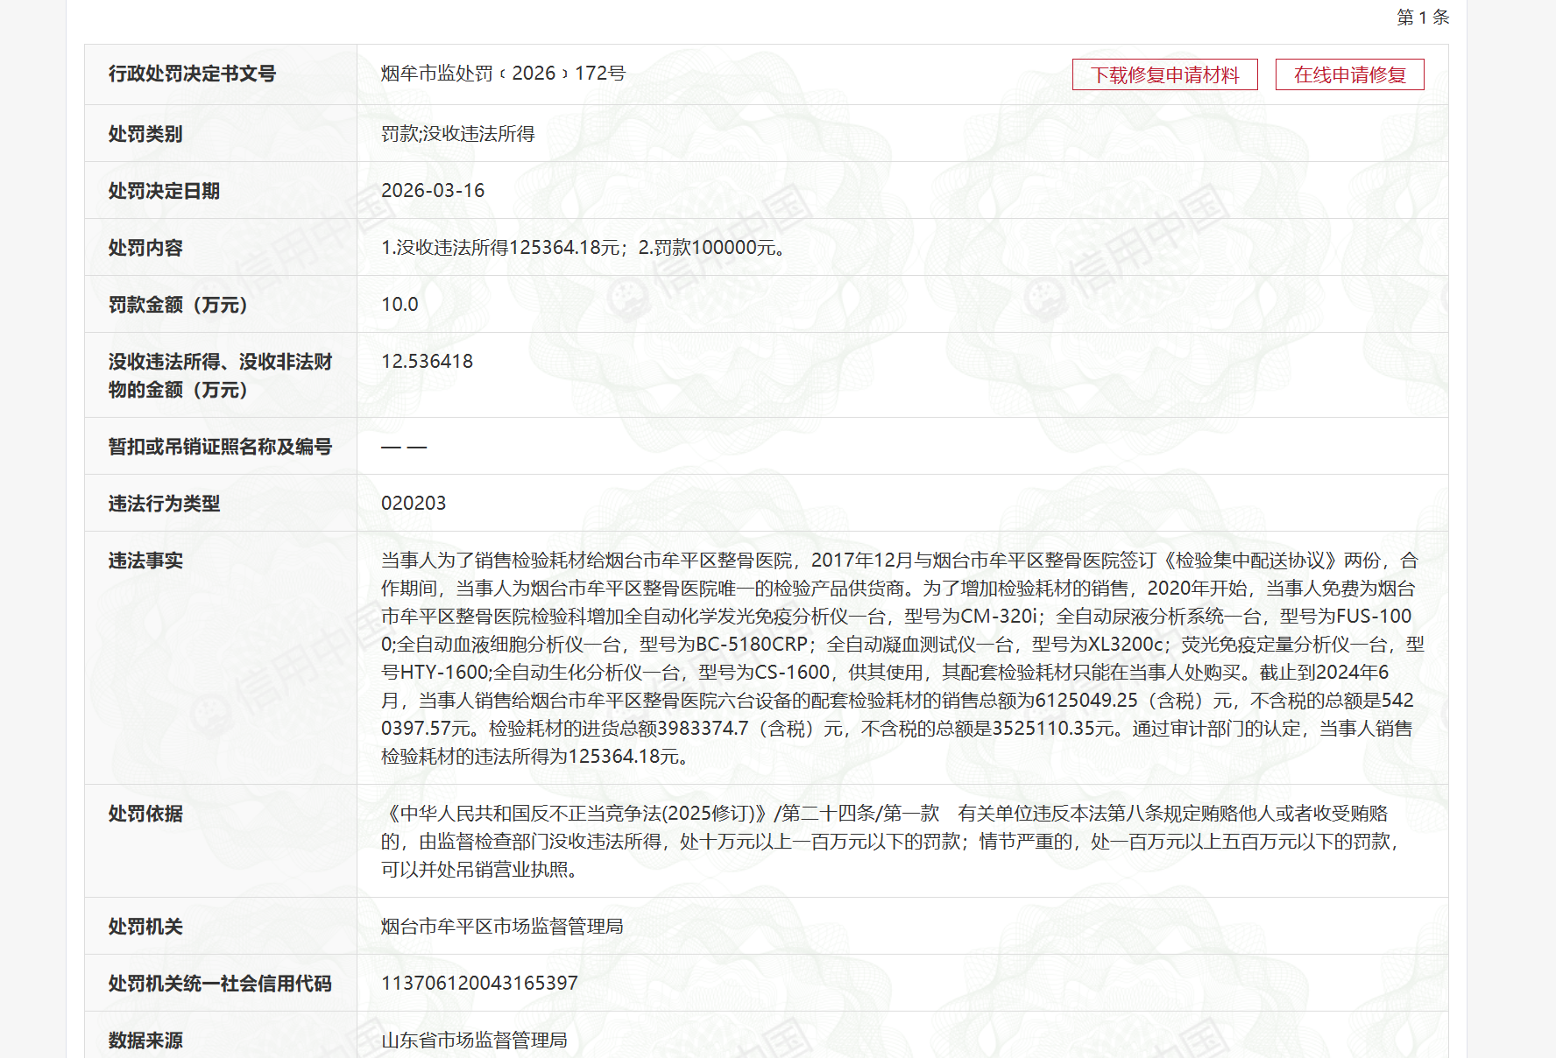Click the document number 烟牟市监处罚〔2026〕172号
Image resolution: width=1556 pixels, height=1058 pixels.
(x=503, y=74)
